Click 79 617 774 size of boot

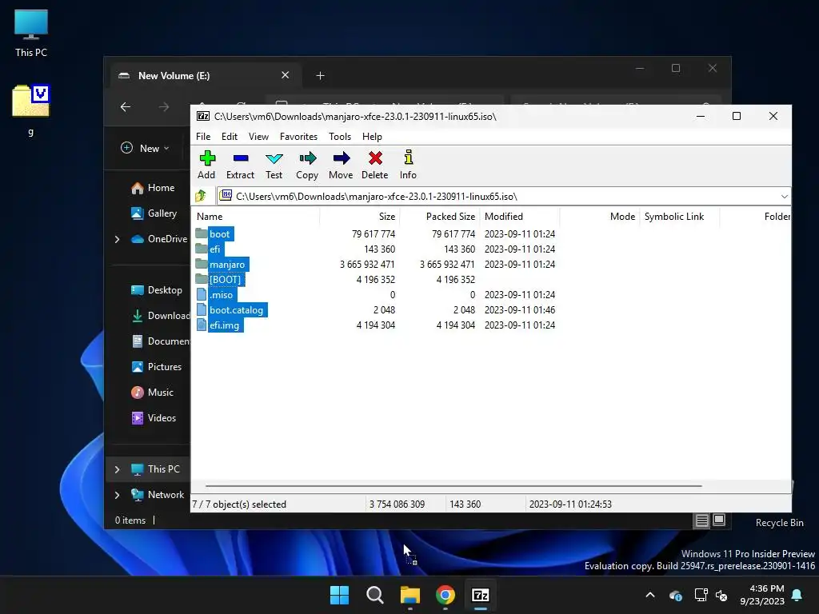[x=373, y=234]
